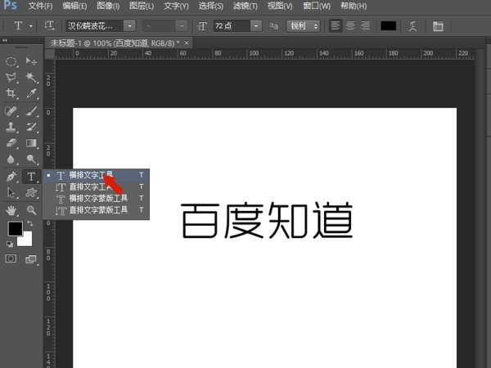Select the Move tool
The width and height of the screenshot is (491, 368).
coord(31,61)
